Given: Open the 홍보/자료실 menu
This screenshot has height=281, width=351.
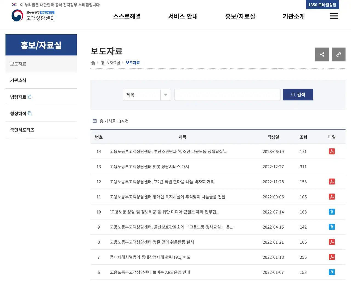Looking at the screenshot, I should coord(240,16).
